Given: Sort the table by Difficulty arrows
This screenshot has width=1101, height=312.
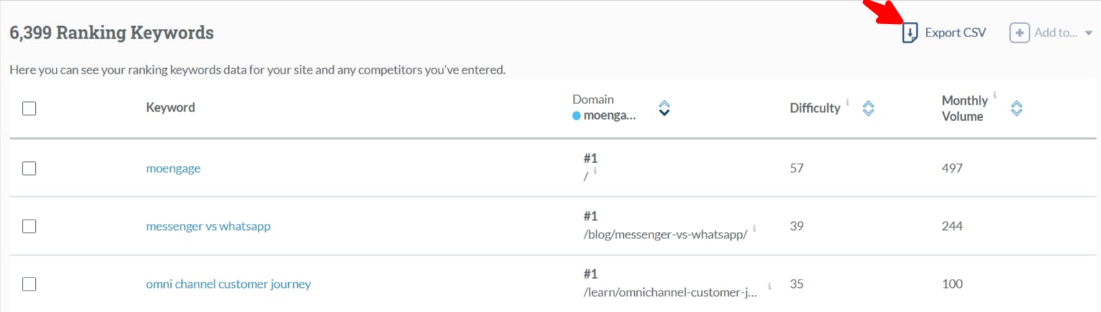Looking at the screenshot, I should 868,108.
